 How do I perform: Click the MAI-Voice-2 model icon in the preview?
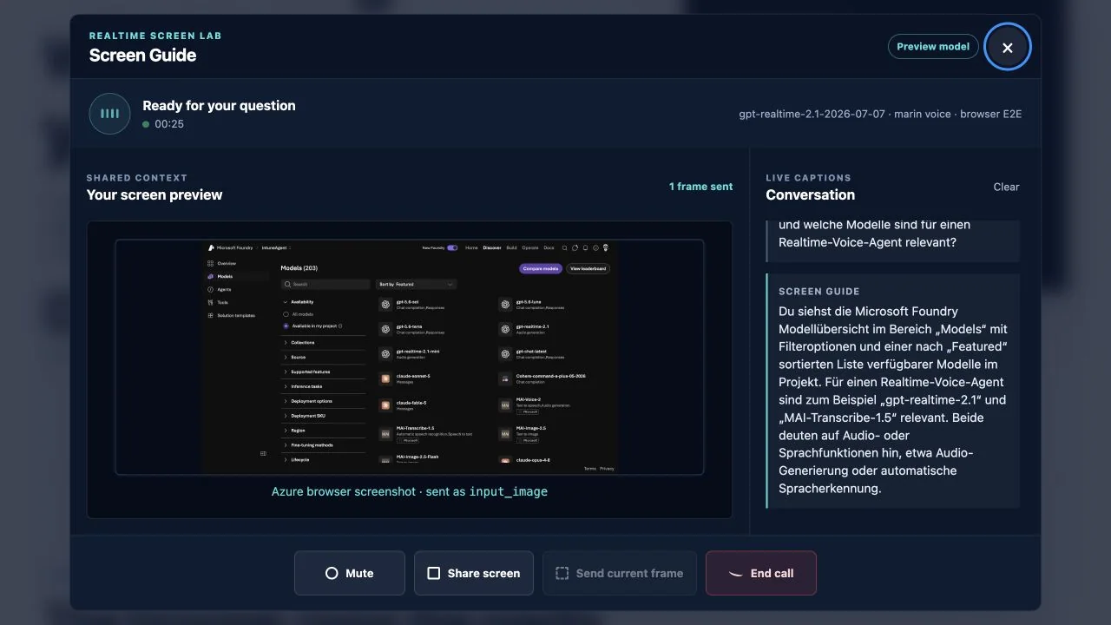point(504,405)
